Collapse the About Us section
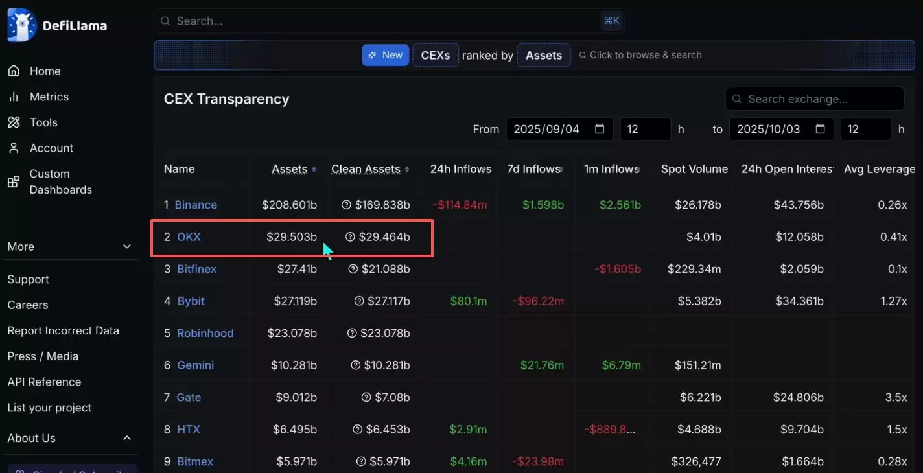 pos(127,438)
